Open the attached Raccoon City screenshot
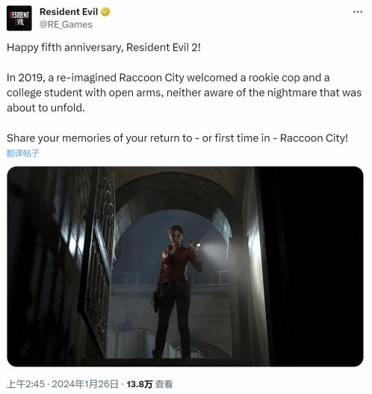 pos(185,266)
